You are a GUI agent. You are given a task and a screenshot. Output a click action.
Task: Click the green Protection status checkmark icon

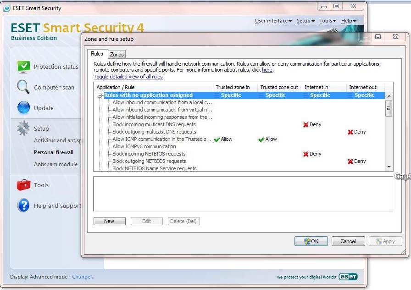click(x=23, y=67)
